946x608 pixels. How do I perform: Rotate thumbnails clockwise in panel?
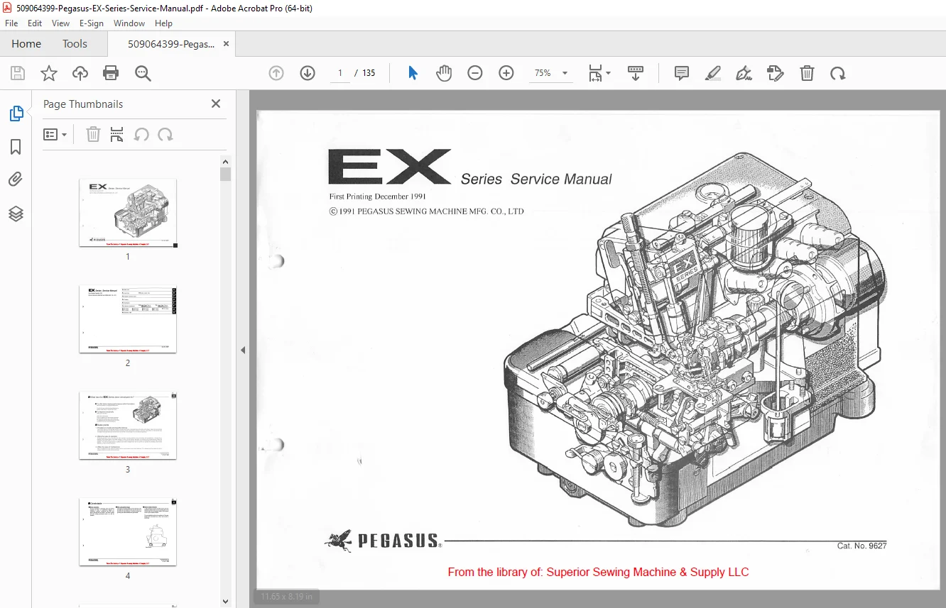pyautogui.click(x=165, y=135)
